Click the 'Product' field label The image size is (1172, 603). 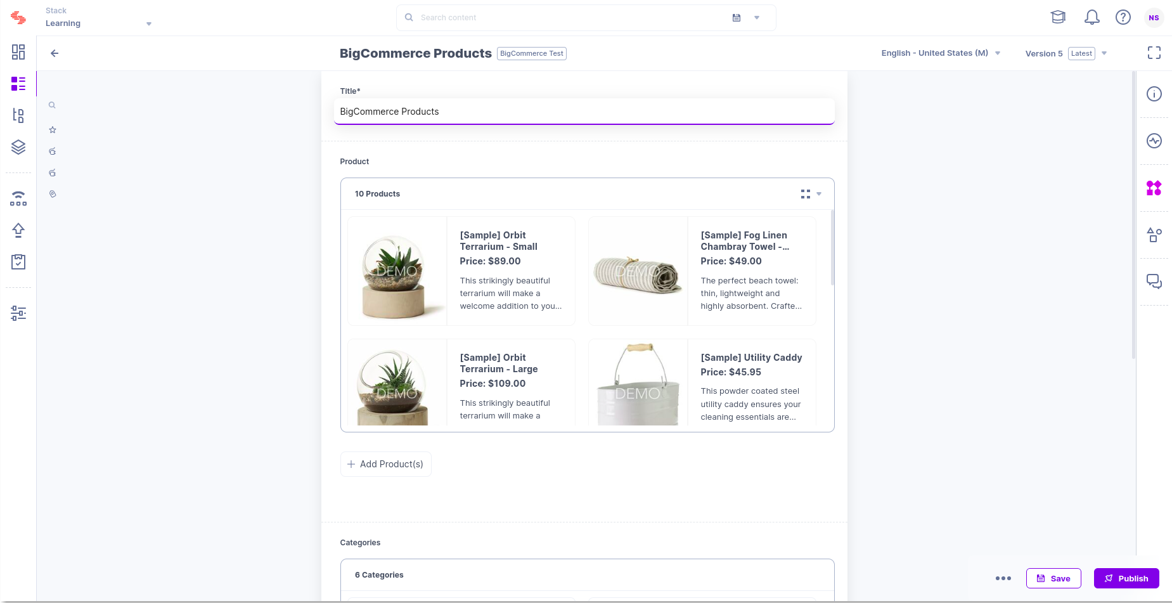[354, 162]
